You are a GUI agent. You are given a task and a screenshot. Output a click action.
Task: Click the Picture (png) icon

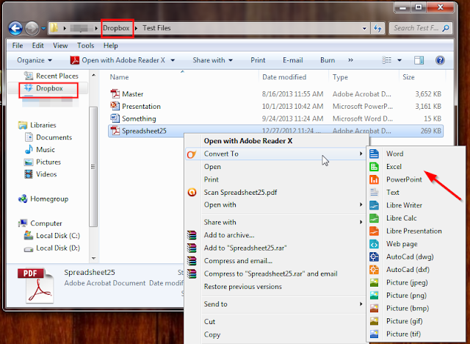coord(374,295)
